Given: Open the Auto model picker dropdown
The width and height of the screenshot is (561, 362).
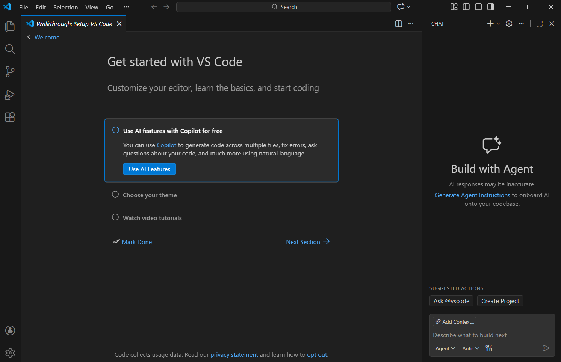Looking at the screenshot, I should [470, 348].
